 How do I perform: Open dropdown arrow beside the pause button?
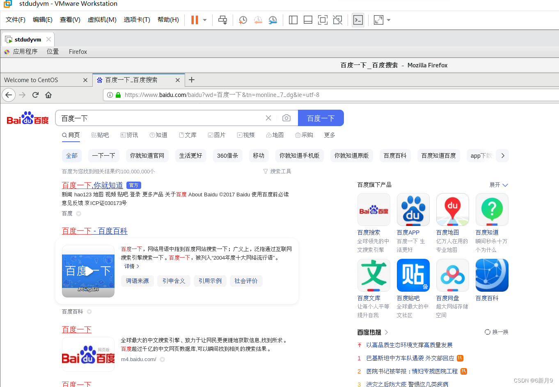(x=204, y=20)
